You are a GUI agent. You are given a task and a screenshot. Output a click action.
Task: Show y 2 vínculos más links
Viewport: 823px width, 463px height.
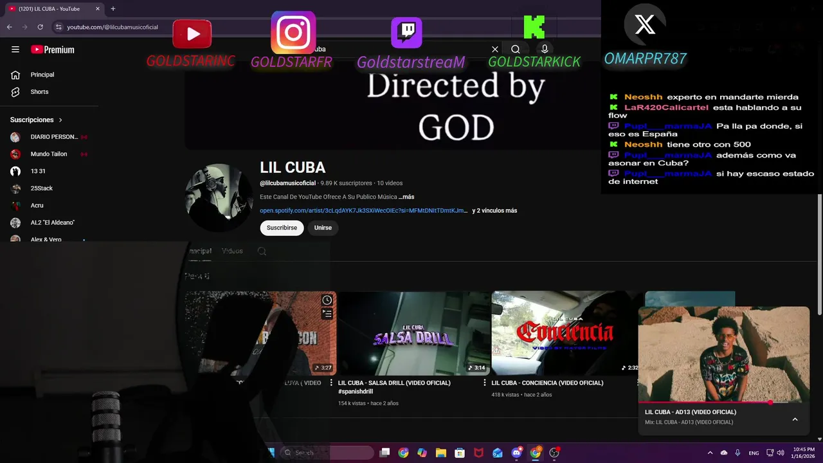click(494, 210)
